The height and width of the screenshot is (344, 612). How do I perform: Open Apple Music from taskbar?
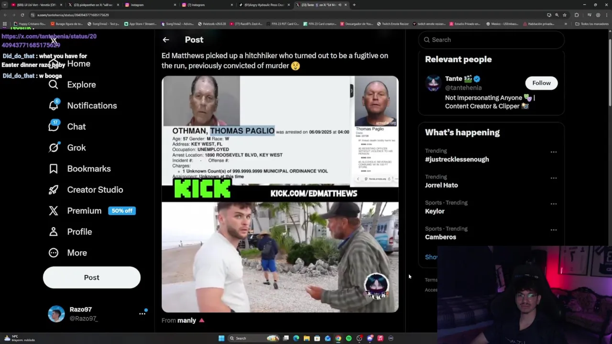pyautogui.click(x=380, y=338)
